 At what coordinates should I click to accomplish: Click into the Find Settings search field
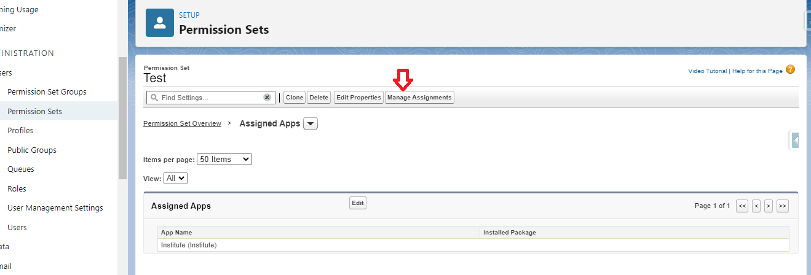coord(209,98)
